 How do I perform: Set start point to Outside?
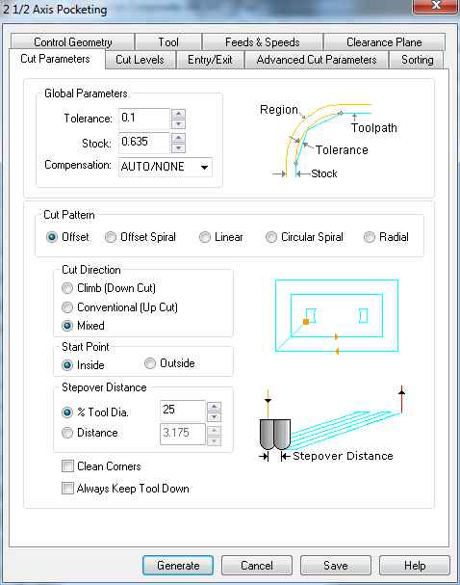tap(169, 363)
